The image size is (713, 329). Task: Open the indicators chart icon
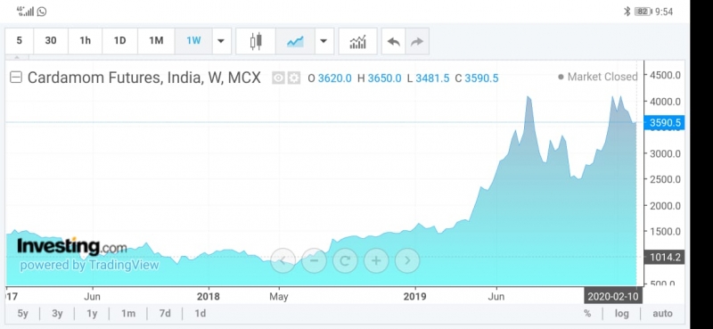point(358,41)
